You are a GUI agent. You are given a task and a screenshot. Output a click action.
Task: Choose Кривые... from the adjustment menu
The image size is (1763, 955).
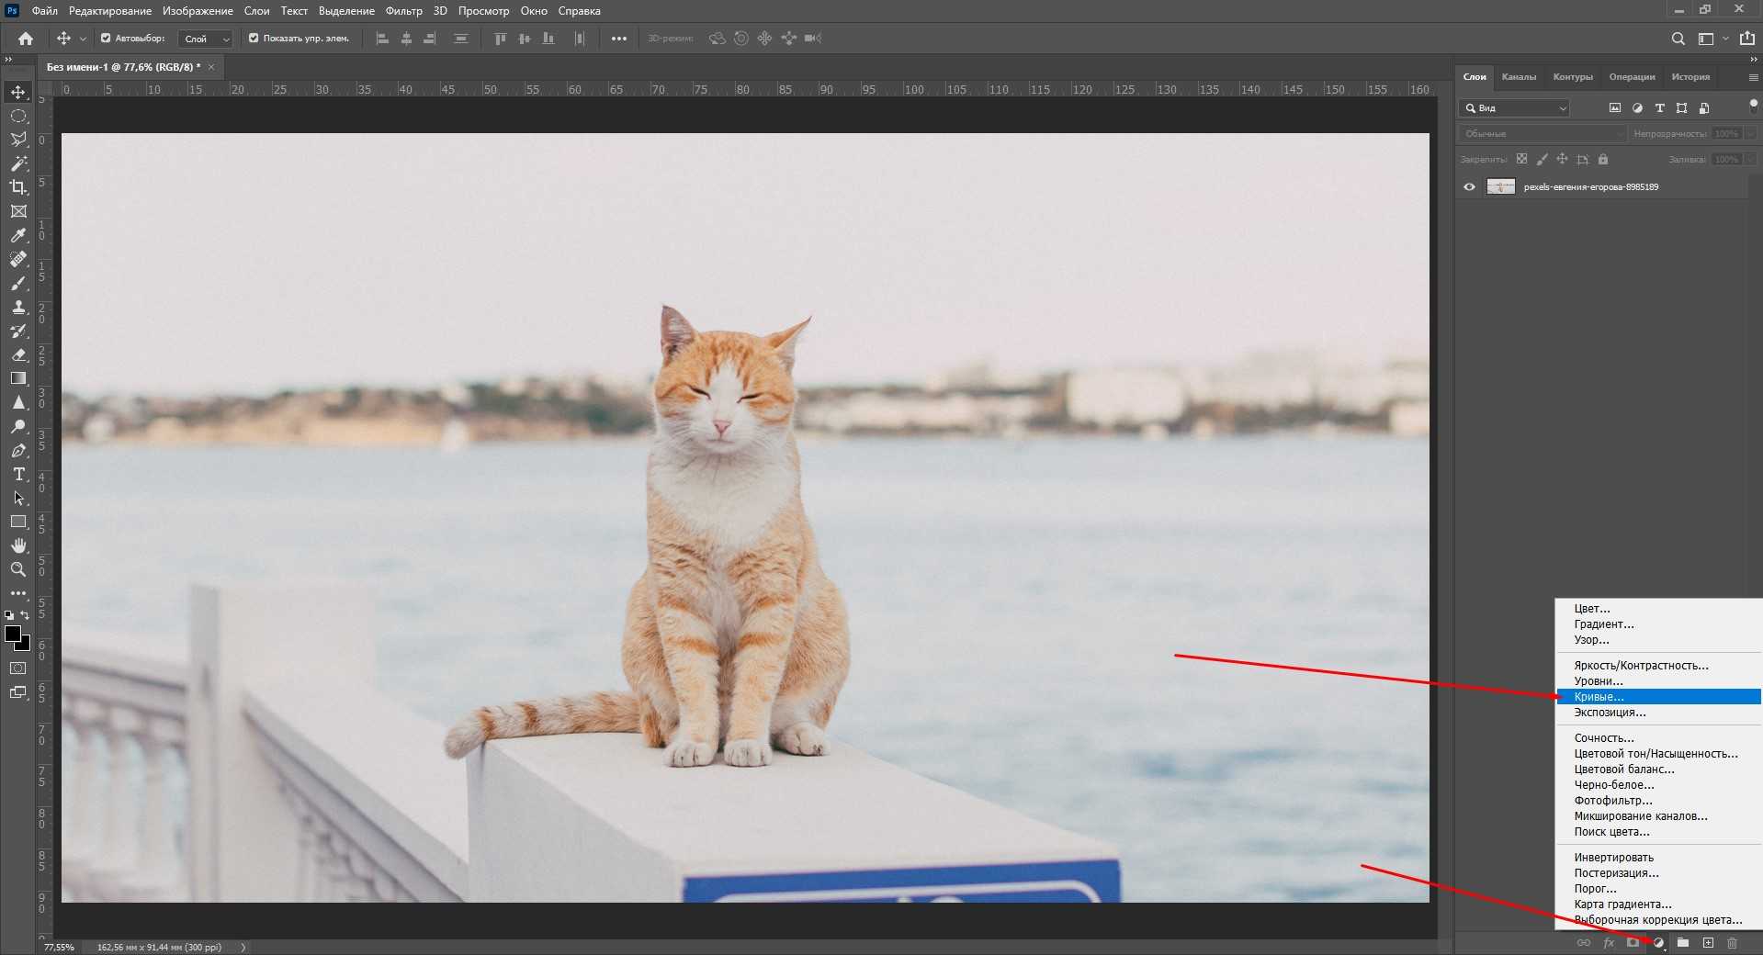[x=1599, y=697]
